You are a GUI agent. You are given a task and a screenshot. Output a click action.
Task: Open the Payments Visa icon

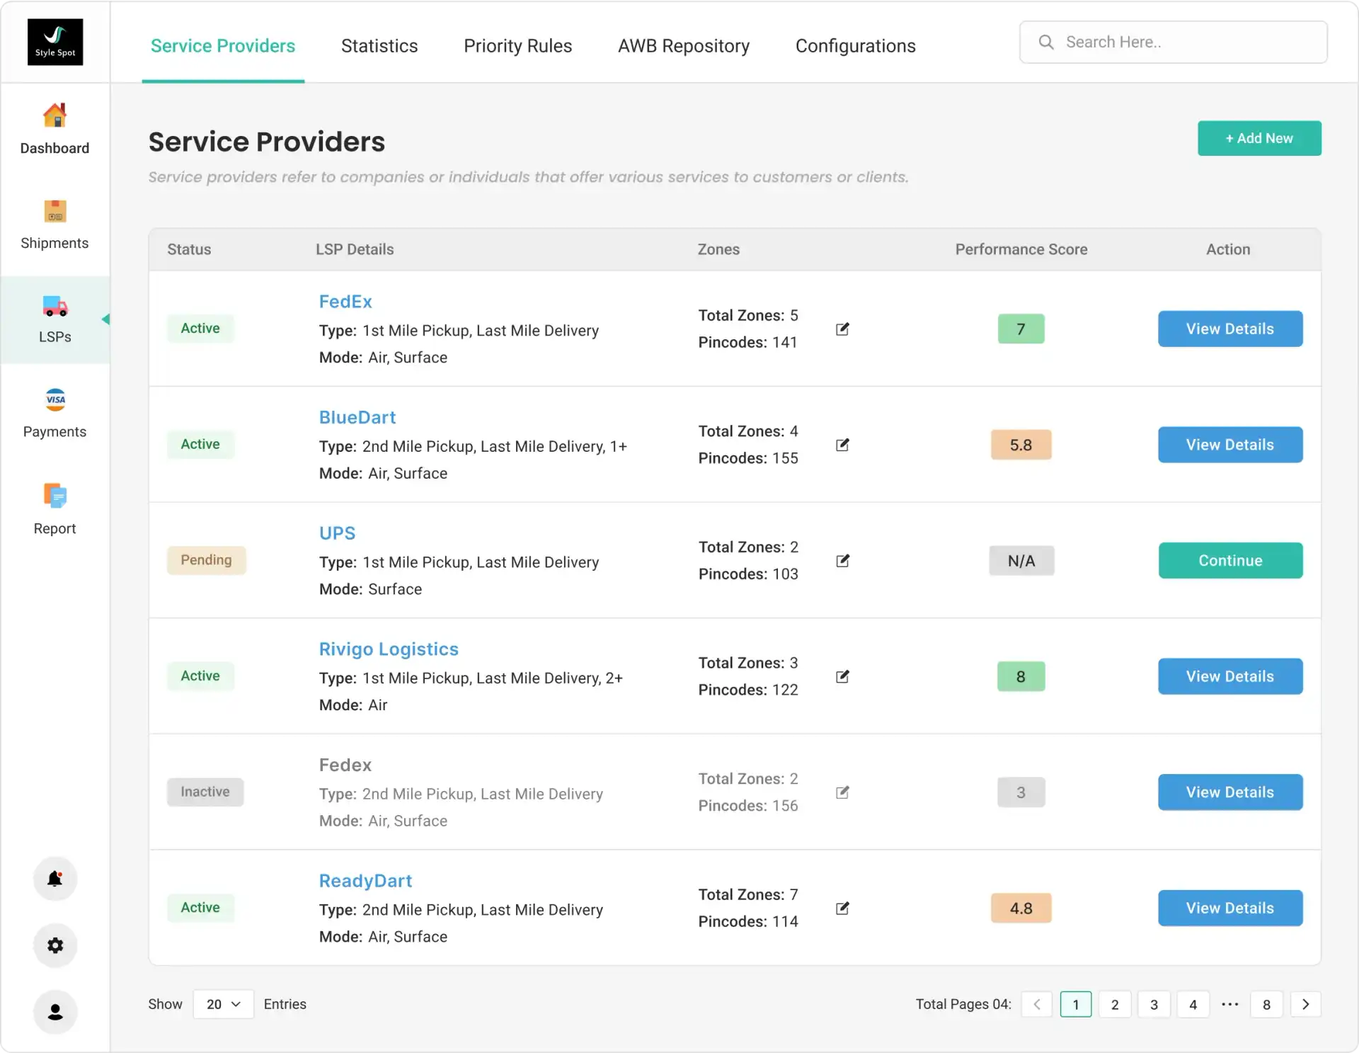[55, 399]
